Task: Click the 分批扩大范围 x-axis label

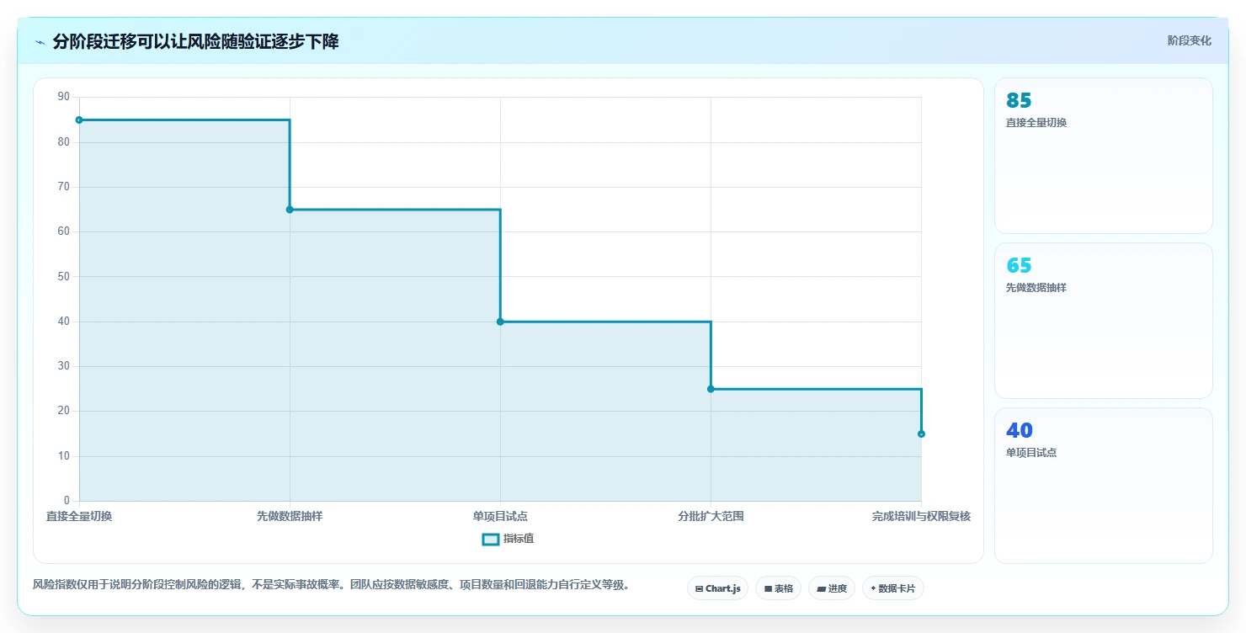Action: coord(711,516)
